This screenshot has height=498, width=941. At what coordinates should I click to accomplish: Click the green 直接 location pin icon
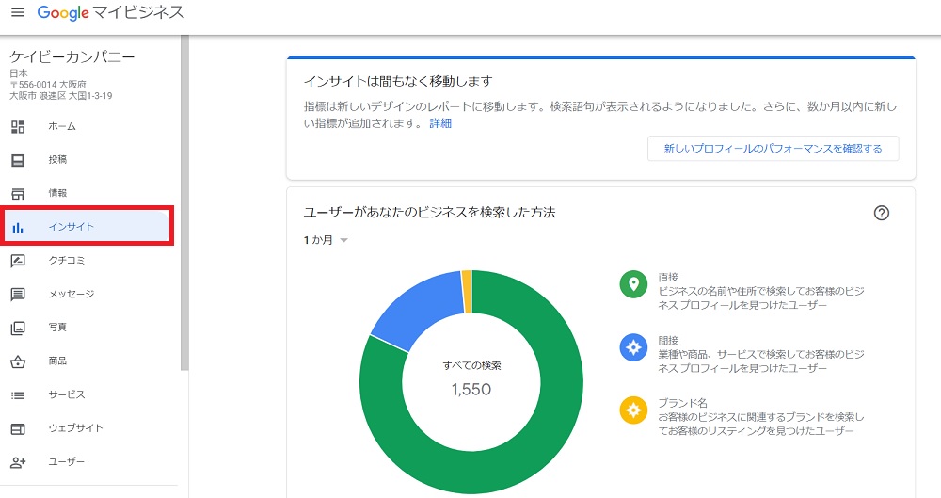[x=633, y=284]
